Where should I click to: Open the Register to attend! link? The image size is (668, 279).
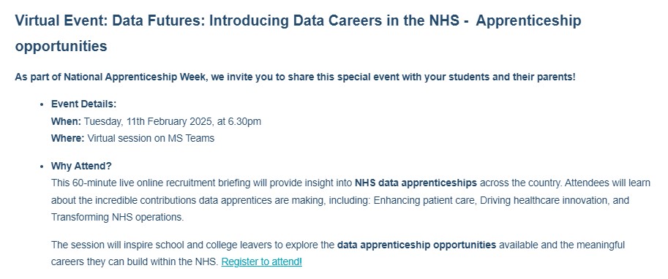click(x=262, y=261)
